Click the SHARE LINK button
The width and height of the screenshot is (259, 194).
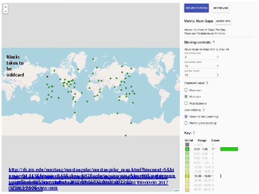[221, 8]
